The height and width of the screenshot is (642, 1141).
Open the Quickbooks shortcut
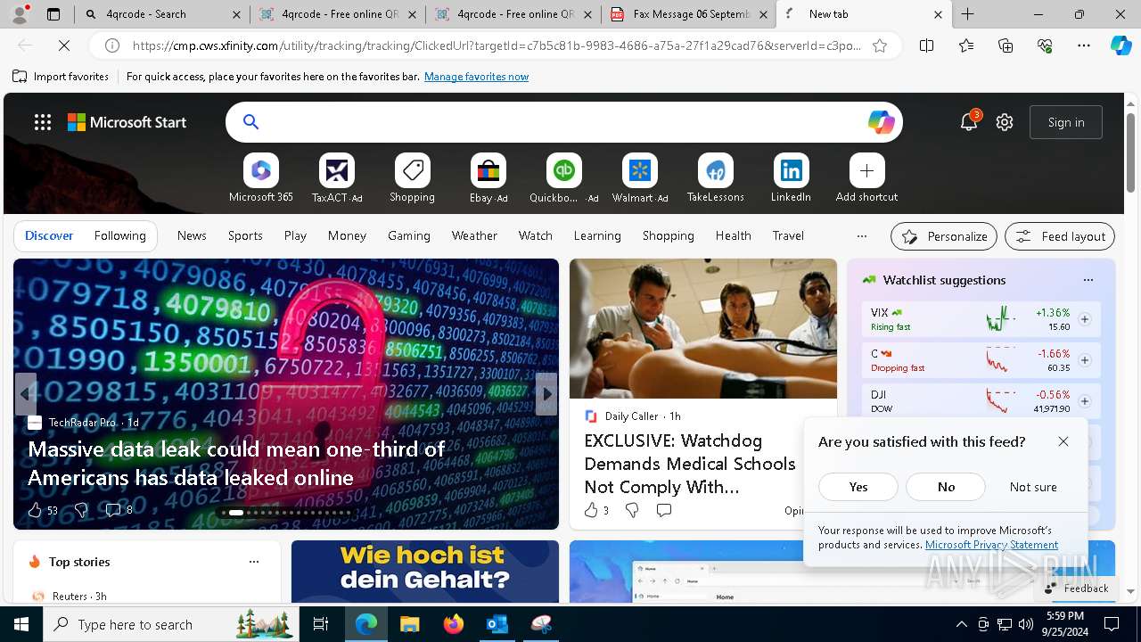coord(563,178)
